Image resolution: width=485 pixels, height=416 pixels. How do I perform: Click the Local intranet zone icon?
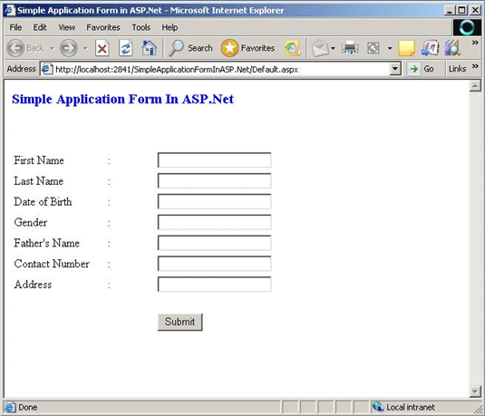[378, 407]
